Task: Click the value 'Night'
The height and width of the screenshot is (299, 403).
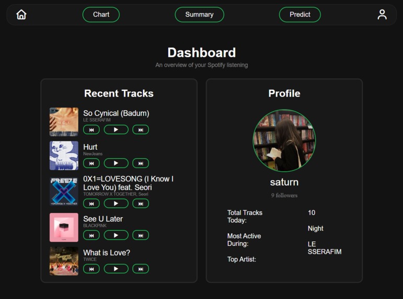Action: (x=315, y=229)
